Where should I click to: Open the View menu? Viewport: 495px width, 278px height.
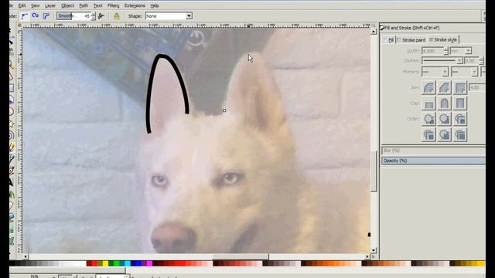(x=35, y=5)
